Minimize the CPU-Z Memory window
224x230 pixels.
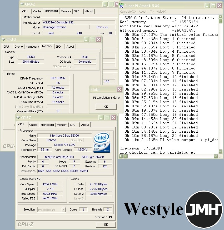pyautogui.click(x=86, y=39)
